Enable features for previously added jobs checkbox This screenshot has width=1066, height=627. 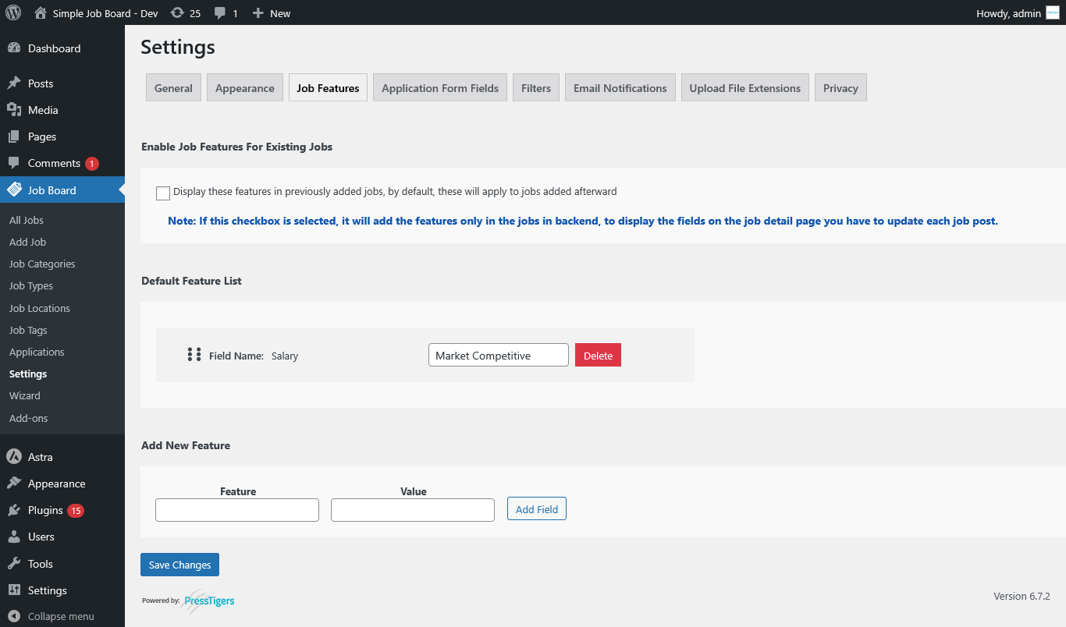click(163, 193)
